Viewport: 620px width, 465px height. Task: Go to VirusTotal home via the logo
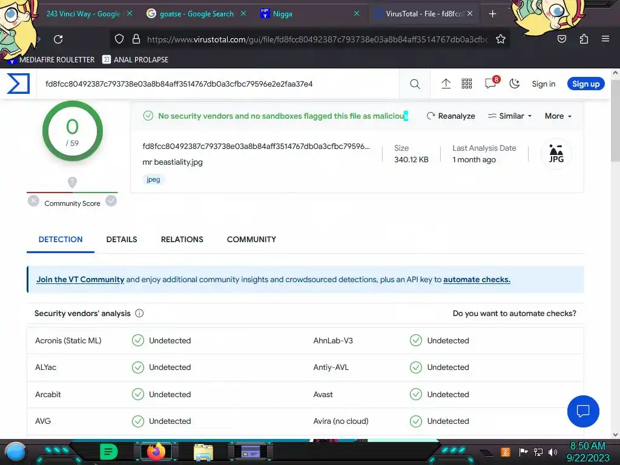pos(18,84)
